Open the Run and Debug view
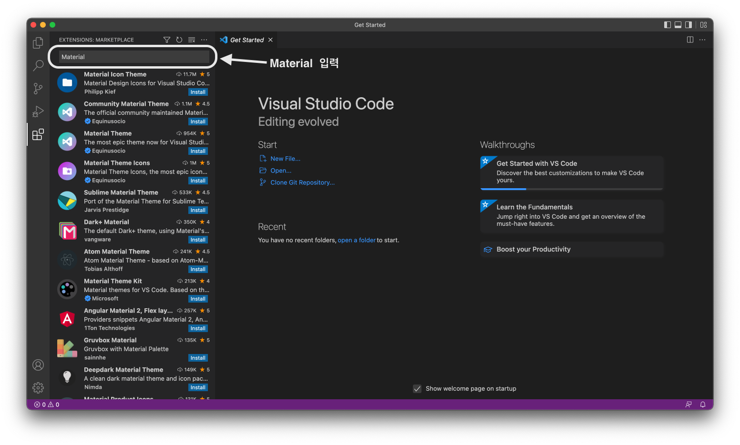740x445 pixels. pyautogui.click(x=38, y=111)
